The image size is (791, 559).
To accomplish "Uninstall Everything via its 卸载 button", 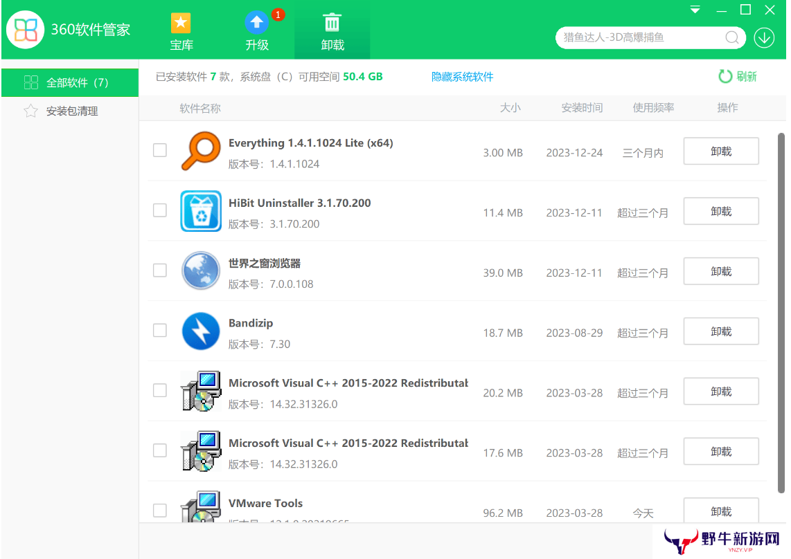I will [x=721, y=152].
